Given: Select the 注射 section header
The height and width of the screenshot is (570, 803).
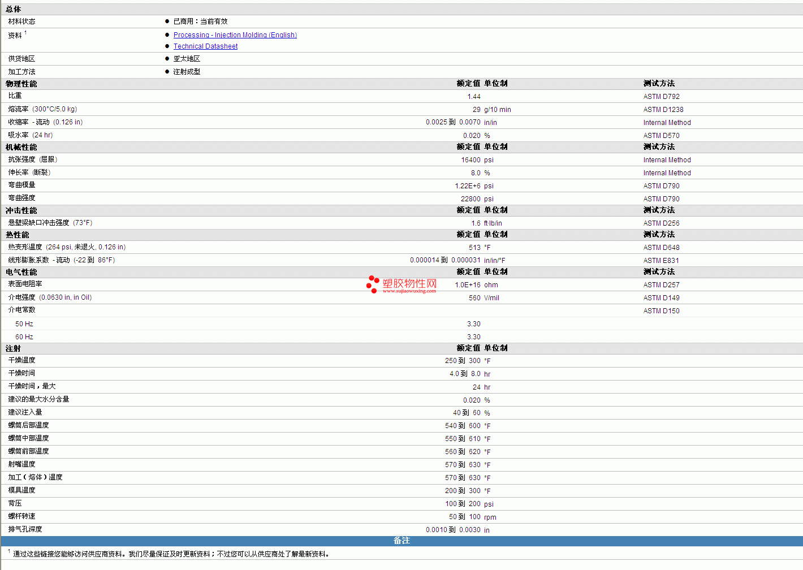Looking at the screenshot, I should tap(13, 348).
